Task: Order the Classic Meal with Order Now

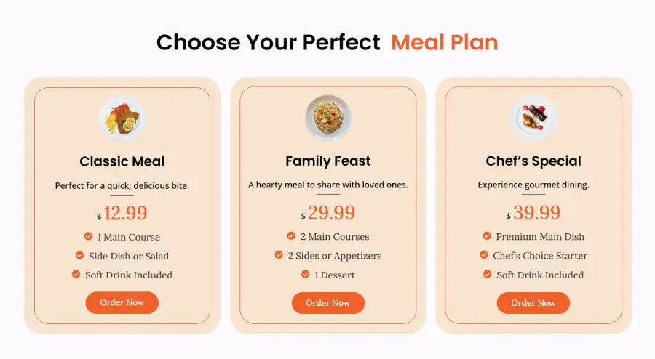Action: [x=122, y=303]
